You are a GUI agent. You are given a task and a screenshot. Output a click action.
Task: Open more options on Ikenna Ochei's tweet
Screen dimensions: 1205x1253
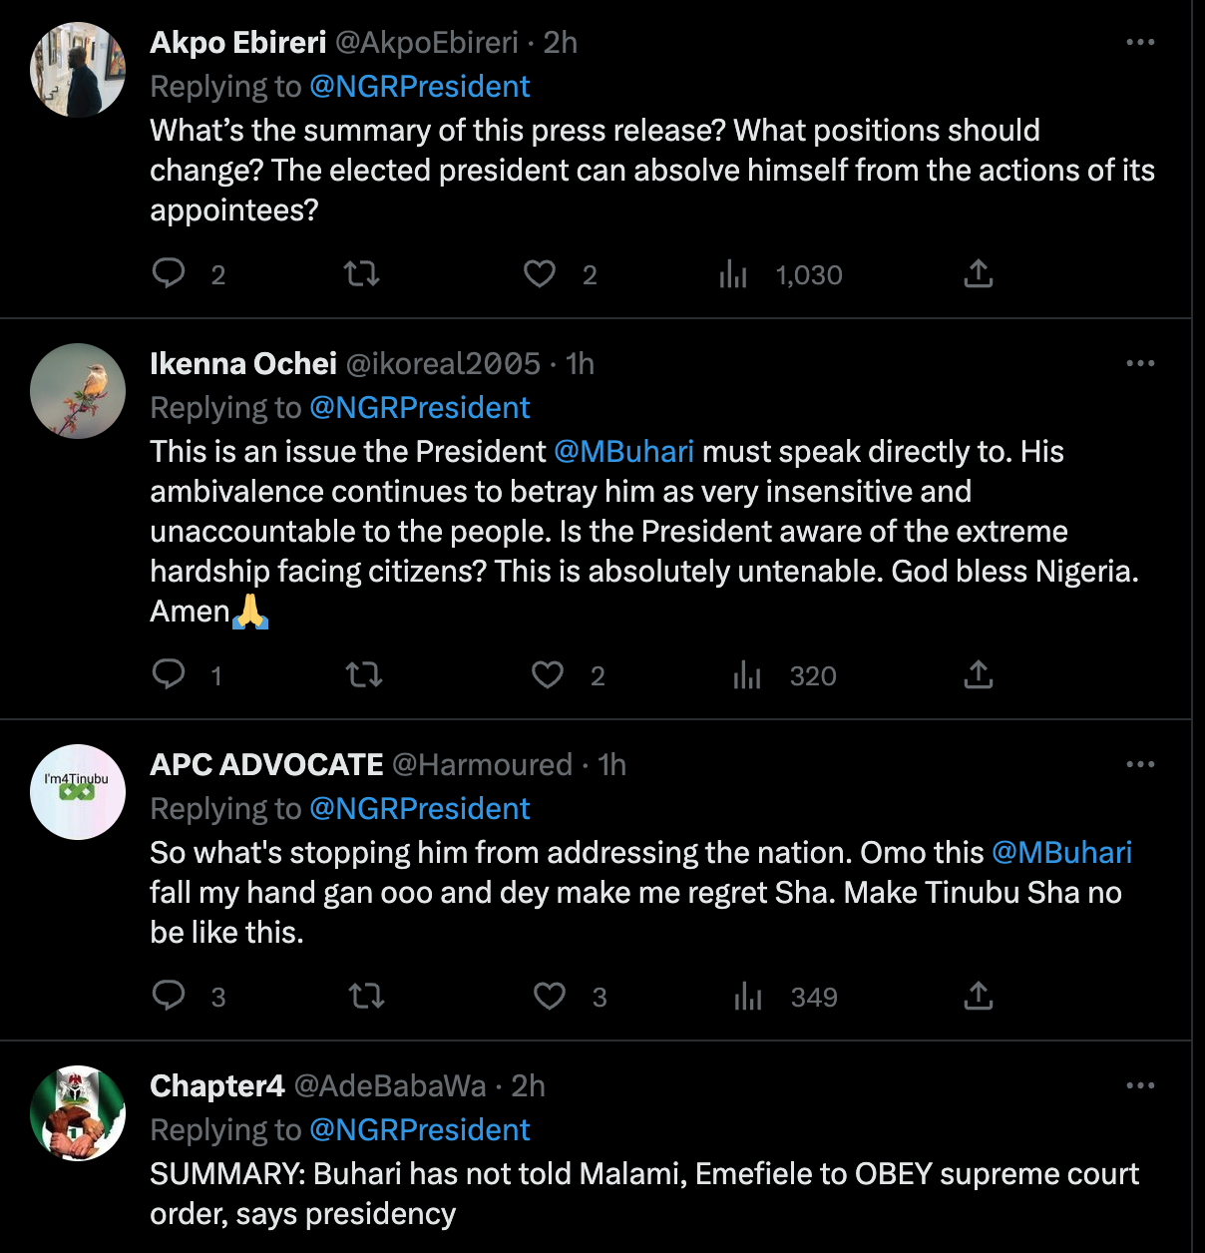[x=1140, y=363]
